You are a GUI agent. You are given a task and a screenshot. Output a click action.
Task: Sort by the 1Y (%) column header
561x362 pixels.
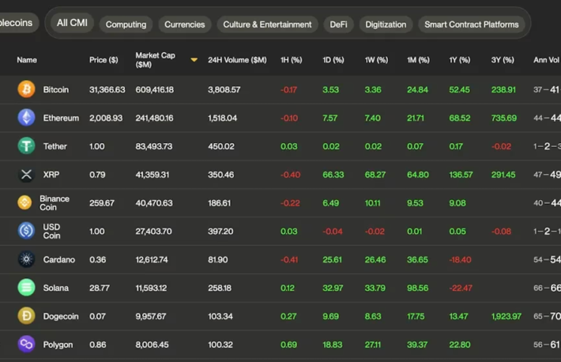click(460, 60)
